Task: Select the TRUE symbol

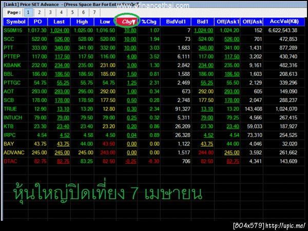Action: 10,109
